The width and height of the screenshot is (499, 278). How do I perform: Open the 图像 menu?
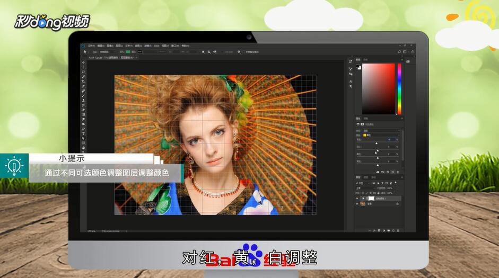pyautogui.click(x=110, y=46)
